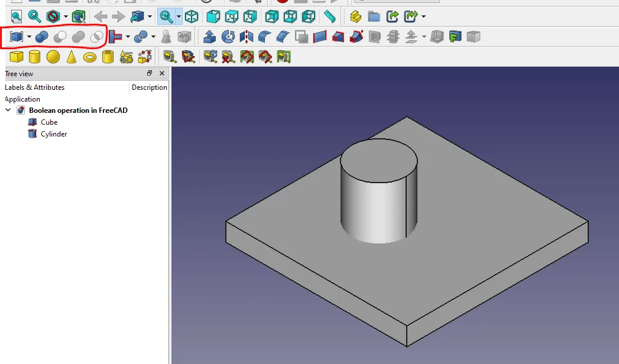Open the Compound tools dropdown arrow
Screen dimensions: 619x364
29,37
